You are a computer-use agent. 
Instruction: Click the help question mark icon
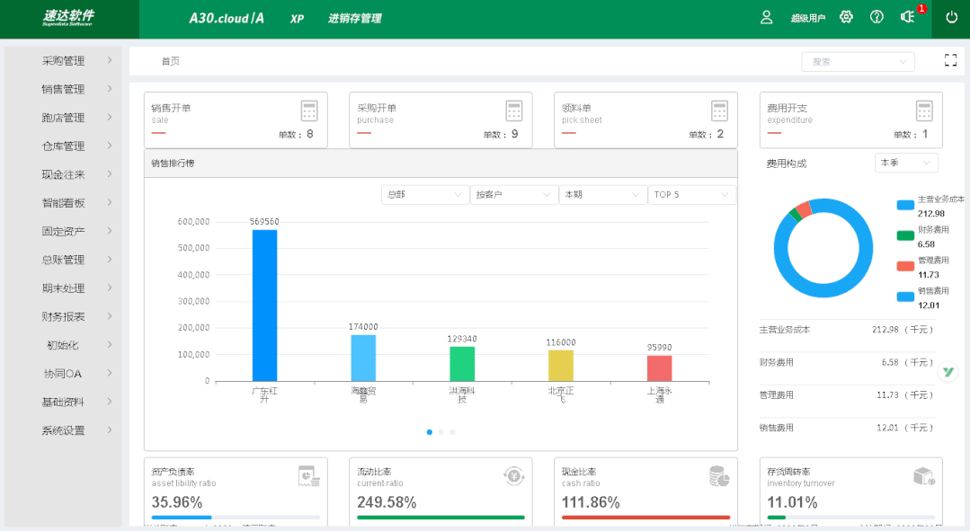click(x=877, y=17)
